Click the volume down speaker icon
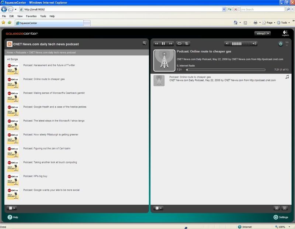The width and height of the screenshot is (295, 229). coord(228,44)
